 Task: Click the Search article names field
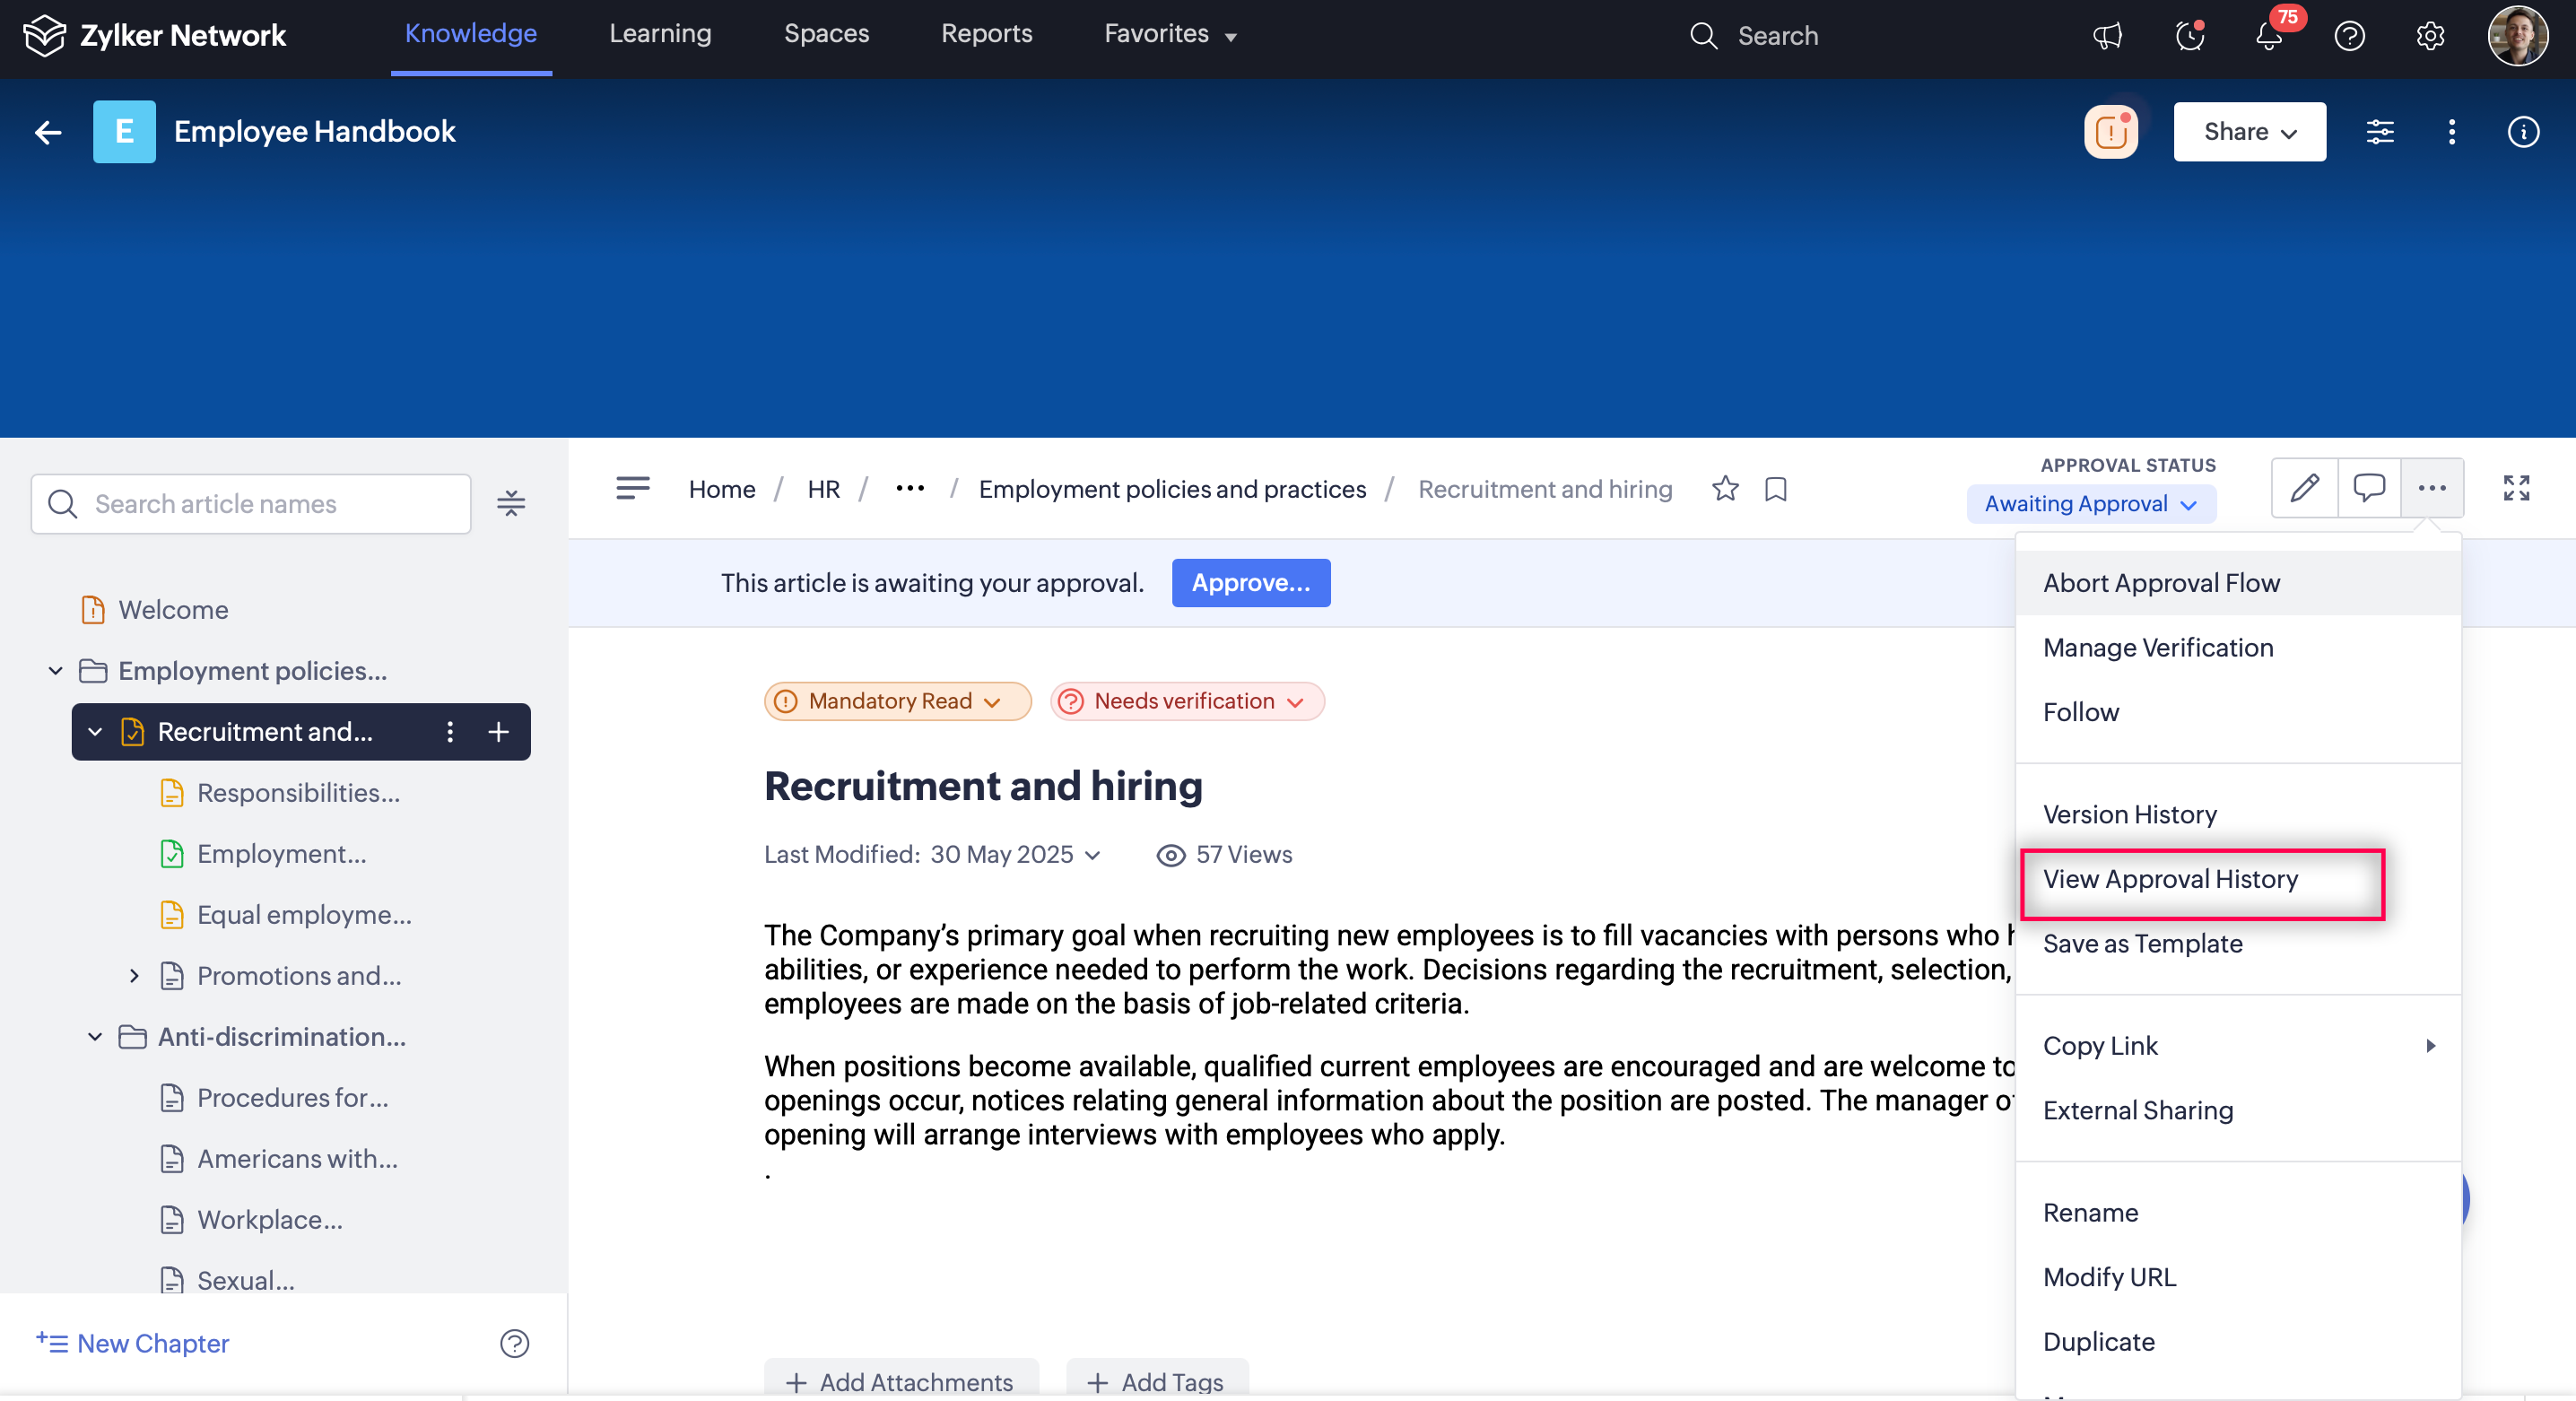point(251,504)
